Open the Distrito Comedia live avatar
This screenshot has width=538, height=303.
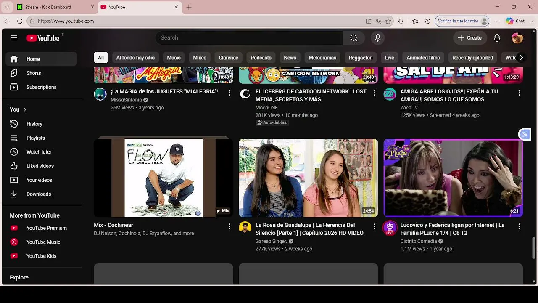tap(390, 228)
